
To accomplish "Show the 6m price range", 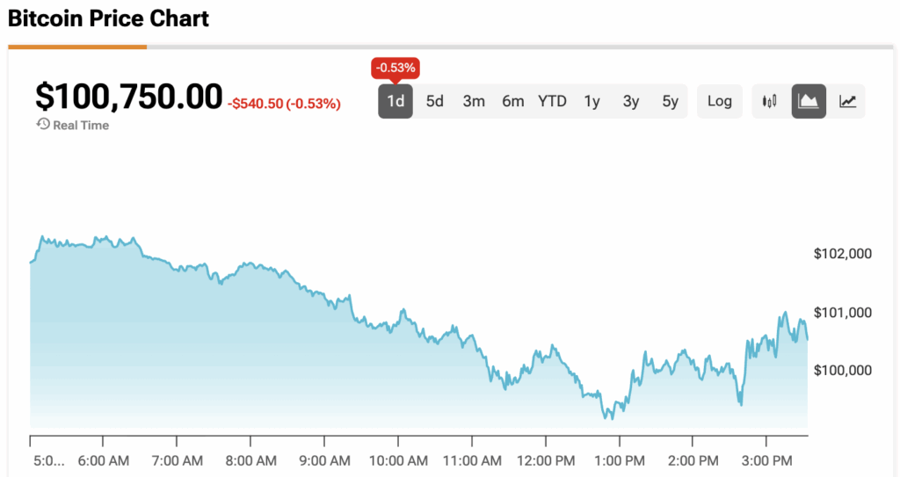I will 513,101.
